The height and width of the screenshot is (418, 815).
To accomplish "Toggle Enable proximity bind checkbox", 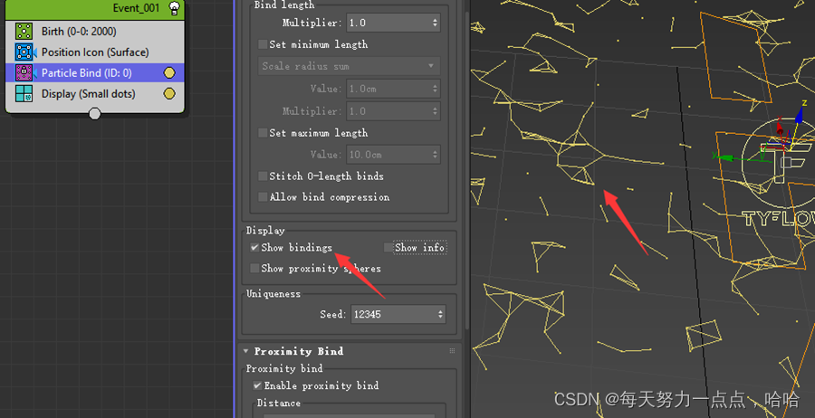I will coord(257,385).
